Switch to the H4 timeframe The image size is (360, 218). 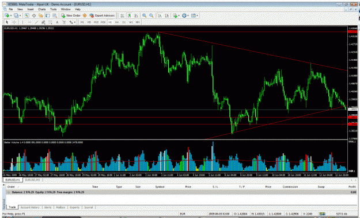(x=117, y=22)
